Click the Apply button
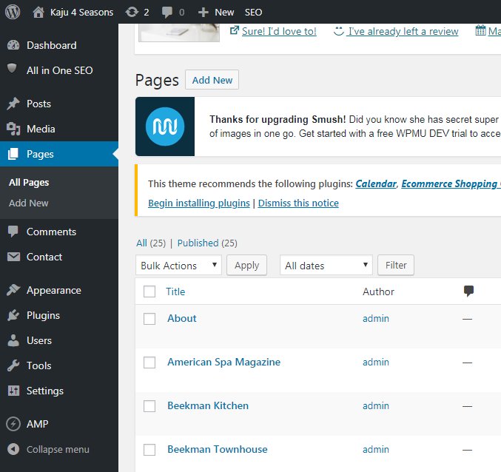This screenshot has height=472, width=501. pyautogui.click(x=246, y=265)
